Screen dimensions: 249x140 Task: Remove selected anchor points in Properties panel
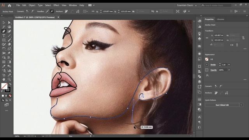click(216, 93)
